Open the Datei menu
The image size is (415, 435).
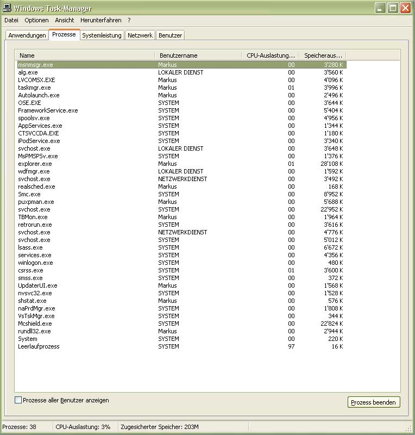point(11,20)
